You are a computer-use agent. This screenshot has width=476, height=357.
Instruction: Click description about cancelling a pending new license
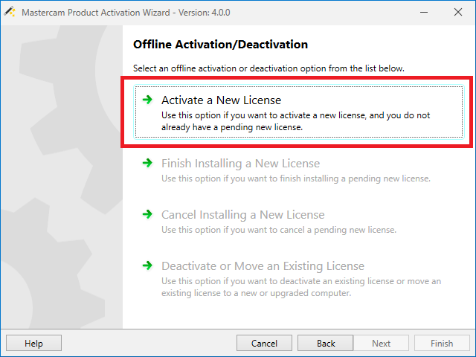289,230
